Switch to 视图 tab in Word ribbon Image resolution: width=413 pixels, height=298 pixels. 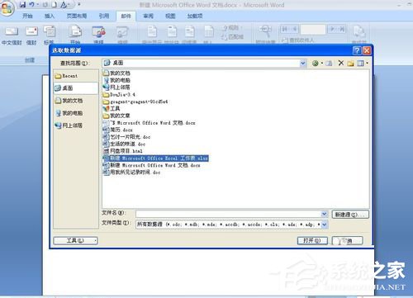pos(170,17)
